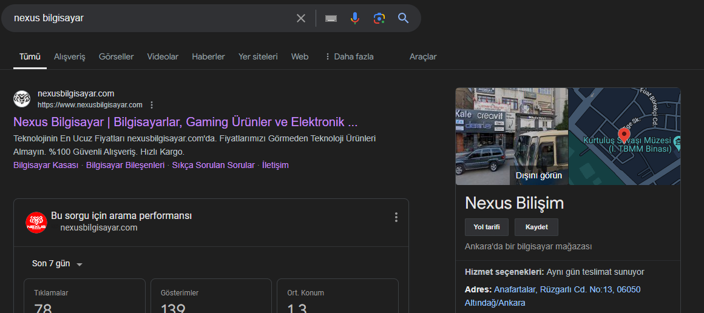Click the Gösterimler metric card
This screenshot has width=704, height=313.
211,295
